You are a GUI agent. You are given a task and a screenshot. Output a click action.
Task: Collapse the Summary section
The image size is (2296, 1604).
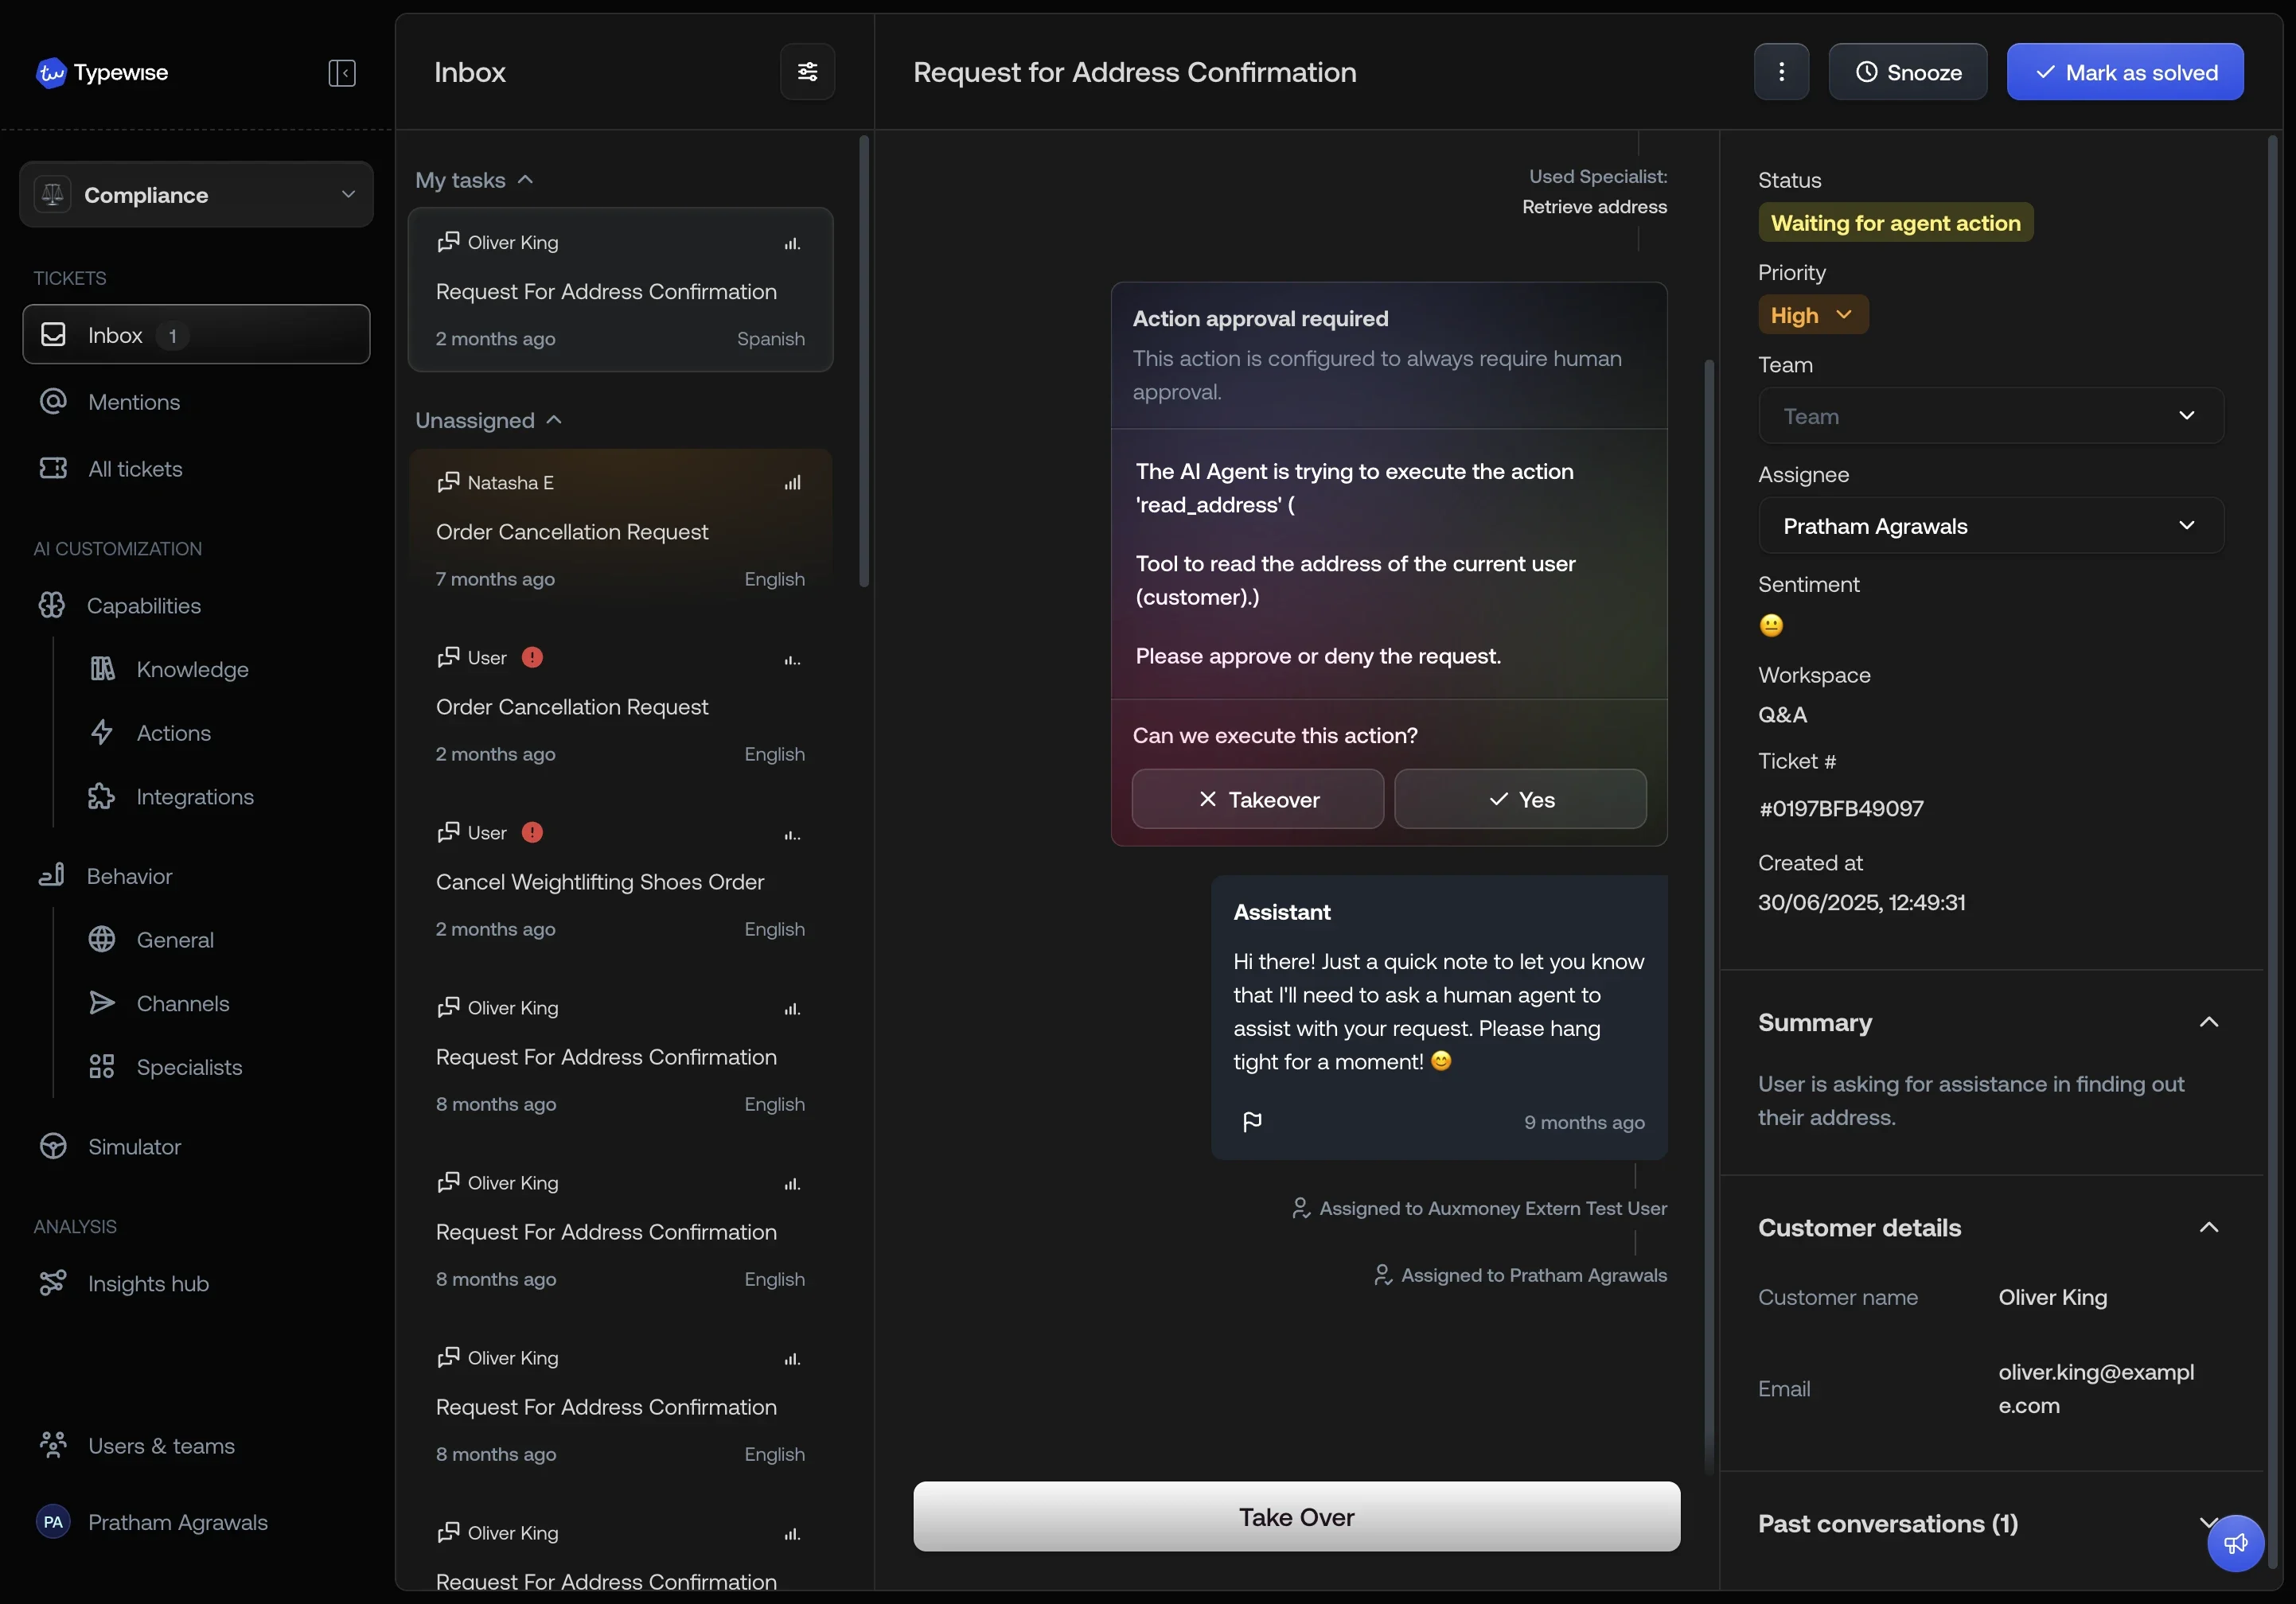(2208, 1022)
